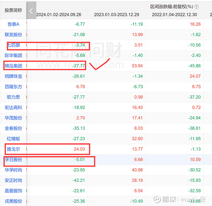Select 锦泓集团 2022 value -45.86
This screenshot has width=212, height=206.
click(x=195, y=66)
